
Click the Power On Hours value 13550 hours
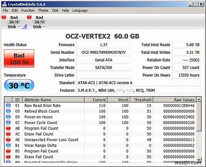tap(186, 75)
